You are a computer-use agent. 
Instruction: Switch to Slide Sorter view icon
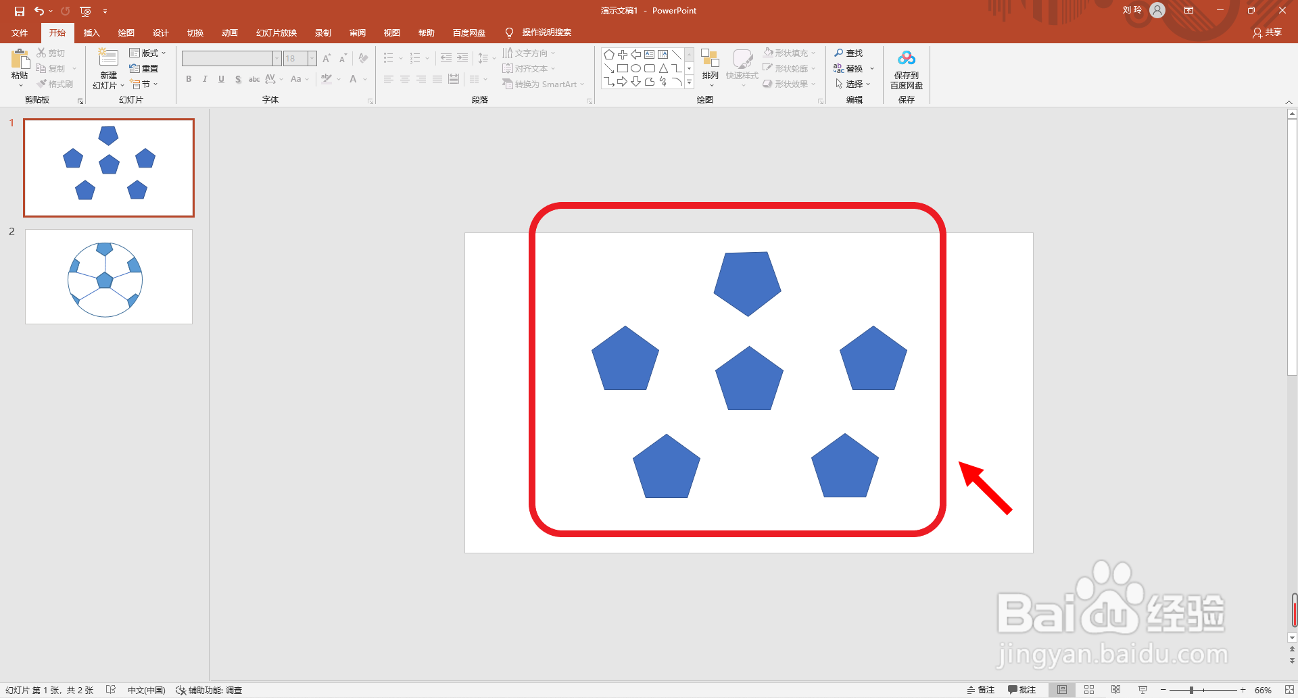pos(1089,690)
